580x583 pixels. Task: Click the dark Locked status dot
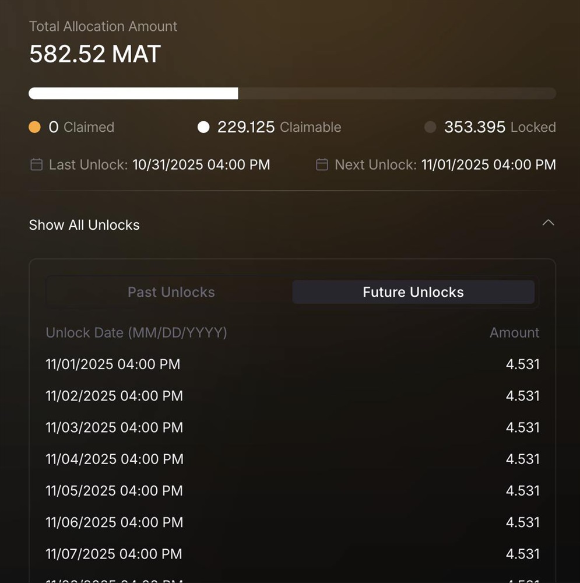click(x=430, y=127)
